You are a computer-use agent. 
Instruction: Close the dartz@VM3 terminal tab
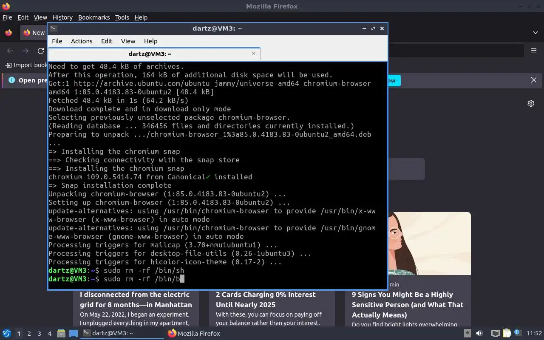254,54
